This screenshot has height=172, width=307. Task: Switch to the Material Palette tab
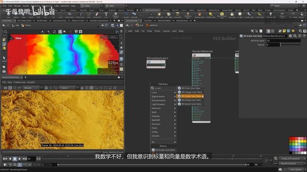point(164,21)
